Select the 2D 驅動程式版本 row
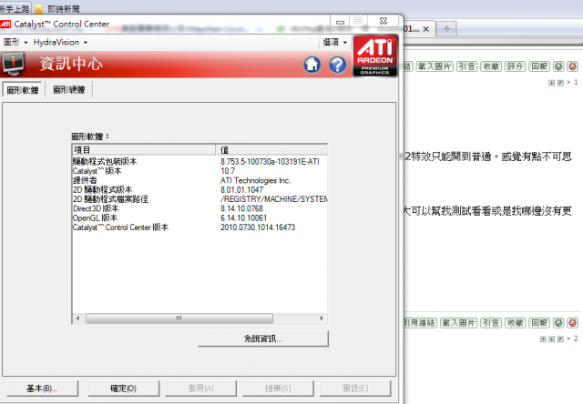The height and width of the screenshot is (404, 583). pos(199,190)
